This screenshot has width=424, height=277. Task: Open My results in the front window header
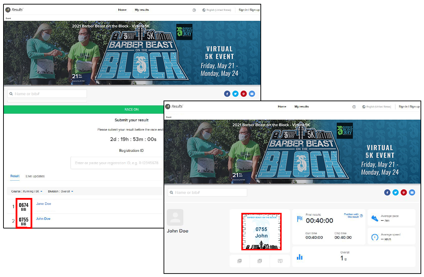(x=301, y=106)
